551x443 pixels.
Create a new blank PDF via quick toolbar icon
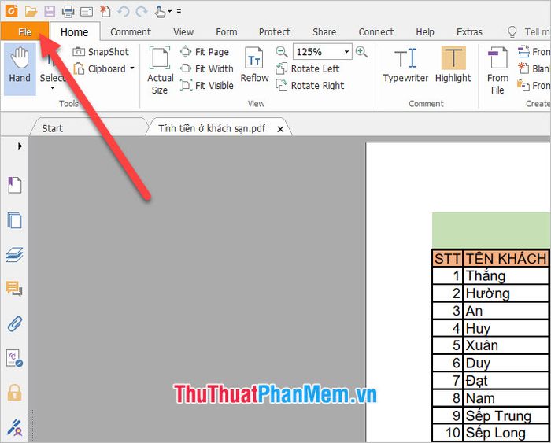[105, 12]
